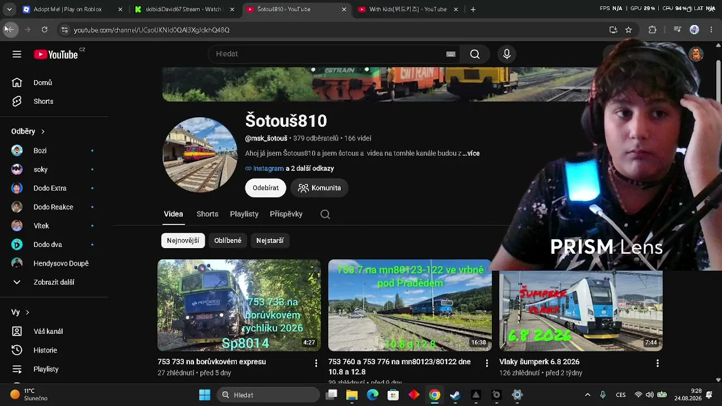Open Steam from the taskbar
This screenshot has width=722, height=406.
pos(455,395)
